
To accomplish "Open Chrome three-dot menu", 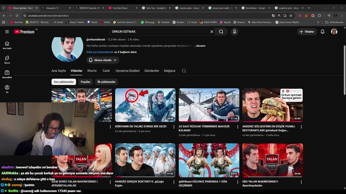I will click(x=342, y=16).
